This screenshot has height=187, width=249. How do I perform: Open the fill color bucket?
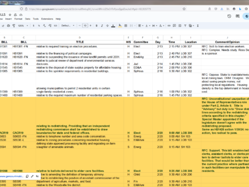point(120,25)
